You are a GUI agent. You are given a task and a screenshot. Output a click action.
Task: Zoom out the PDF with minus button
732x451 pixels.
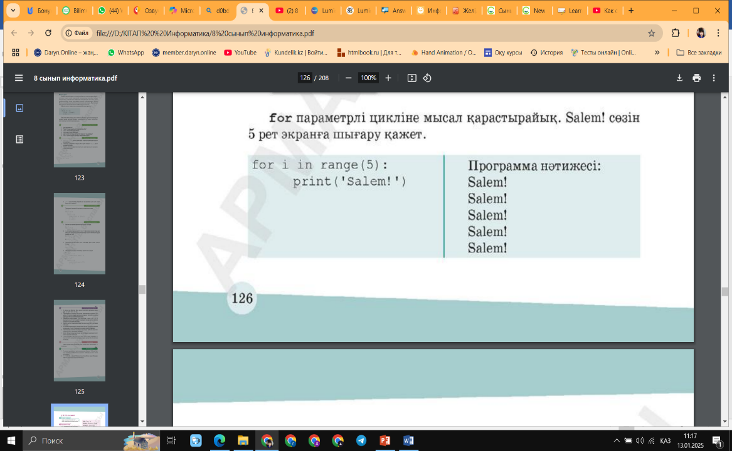(348, 78)
